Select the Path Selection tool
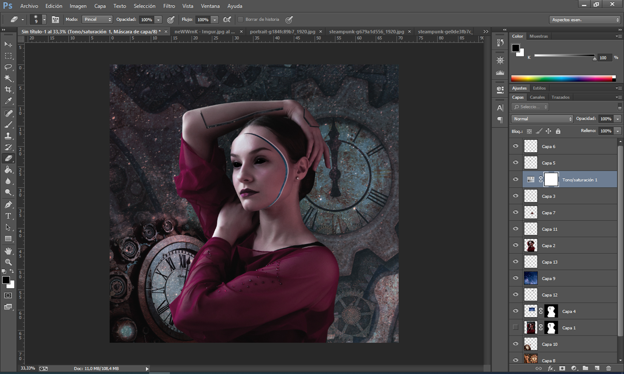 coord(8,228)
